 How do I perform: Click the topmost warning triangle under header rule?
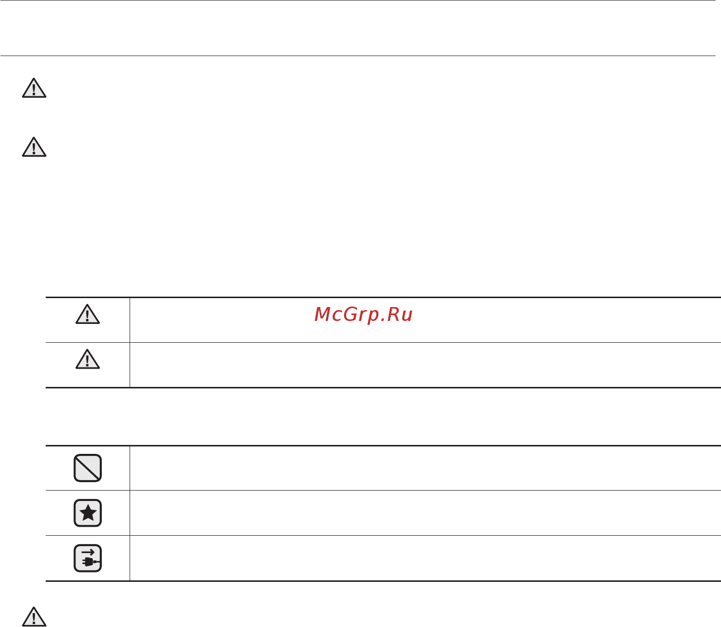click(x=34, y=88)
